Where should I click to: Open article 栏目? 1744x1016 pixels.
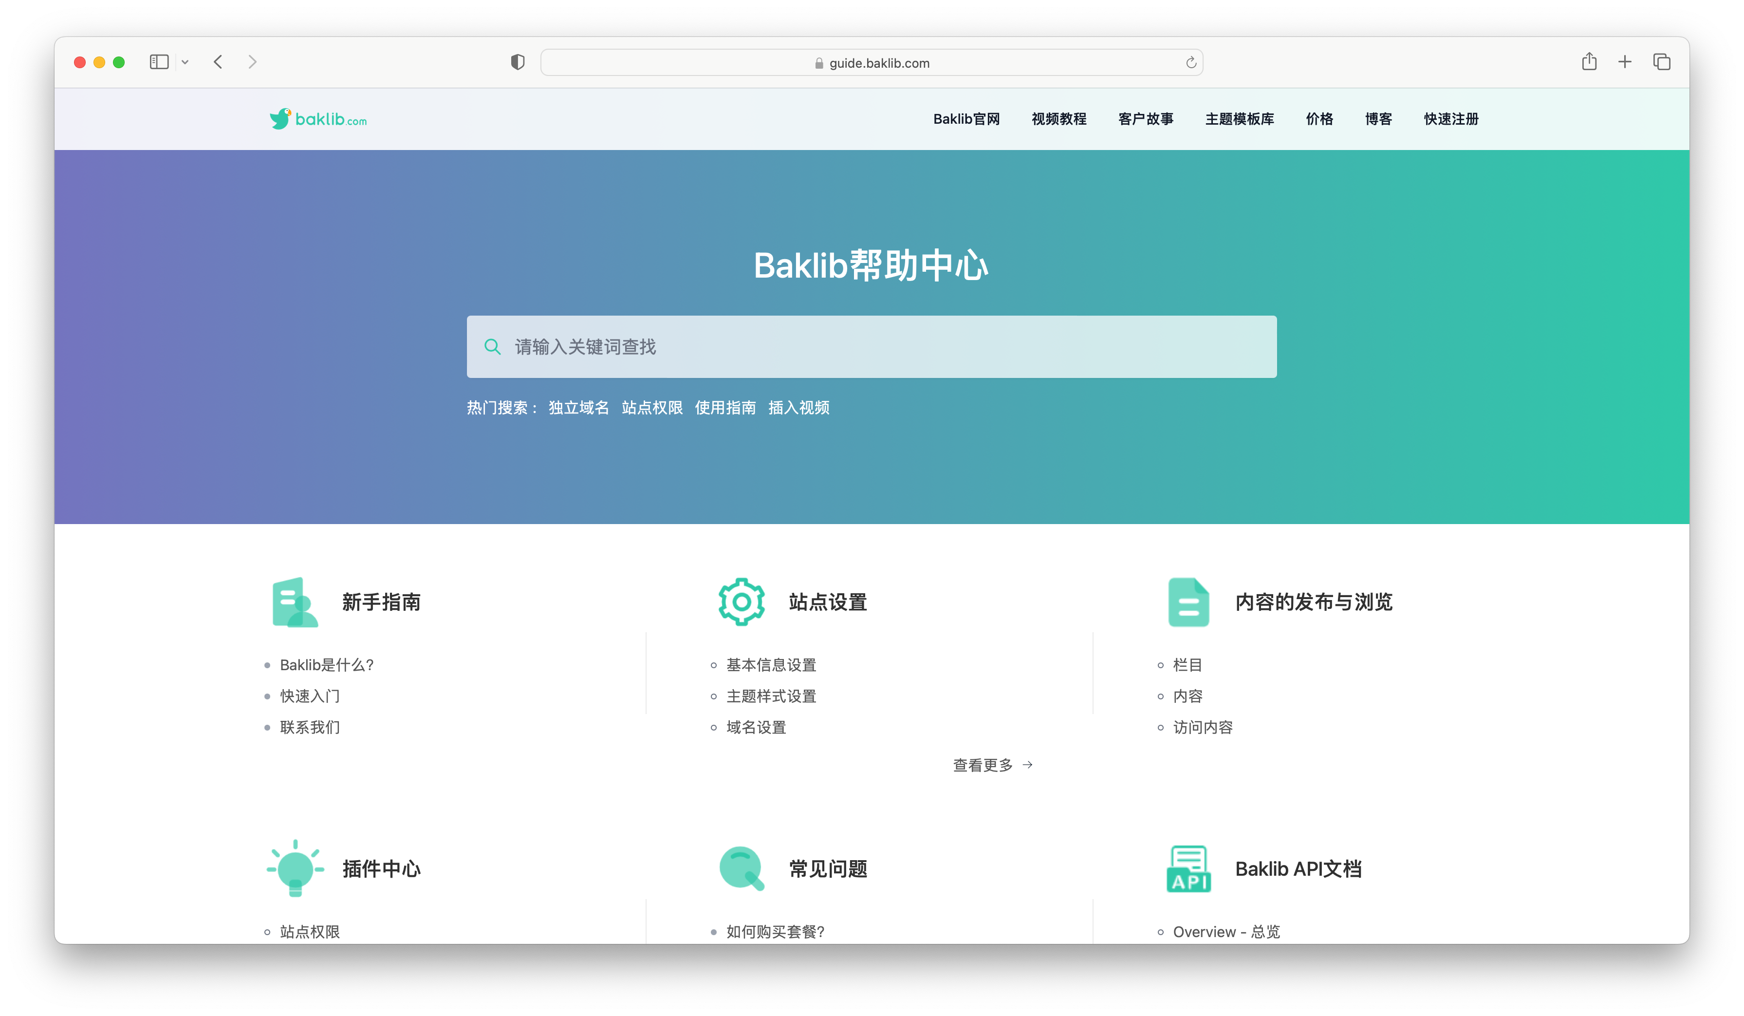click(x=1187, y=665)
